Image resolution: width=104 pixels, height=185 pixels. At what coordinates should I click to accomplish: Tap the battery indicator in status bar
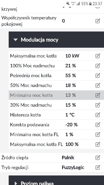(x=90, y=4)
